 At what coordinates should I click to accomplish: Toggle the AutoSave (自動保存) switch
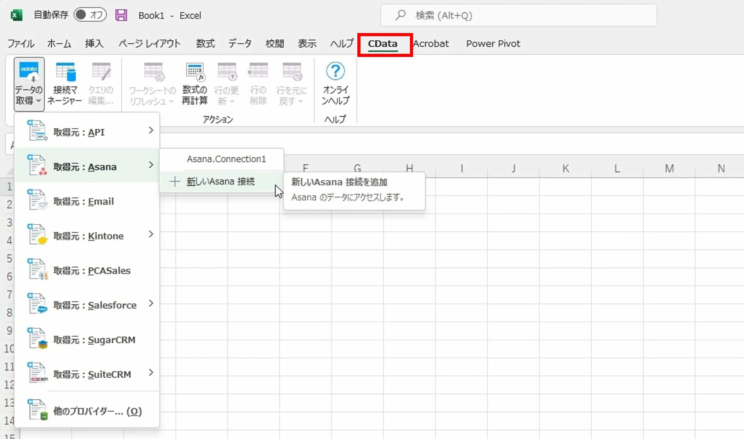coord(90,15)
